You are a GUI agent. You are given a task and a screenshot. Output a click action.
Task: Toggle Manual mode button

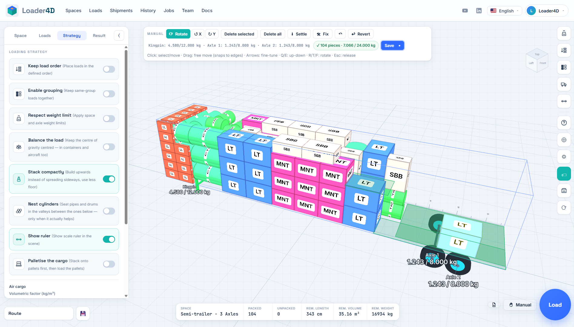(x=520, y=305)
